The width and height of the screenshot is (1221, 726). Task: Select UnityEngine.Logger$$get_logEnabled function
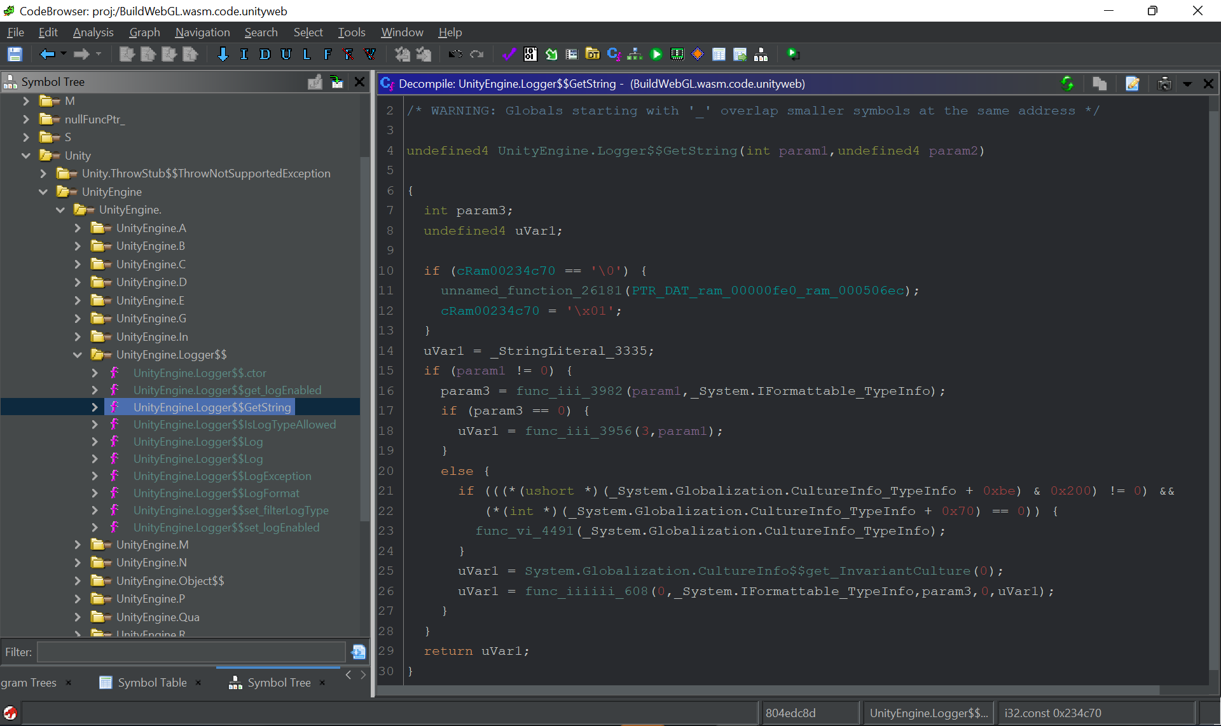[227, 390]
